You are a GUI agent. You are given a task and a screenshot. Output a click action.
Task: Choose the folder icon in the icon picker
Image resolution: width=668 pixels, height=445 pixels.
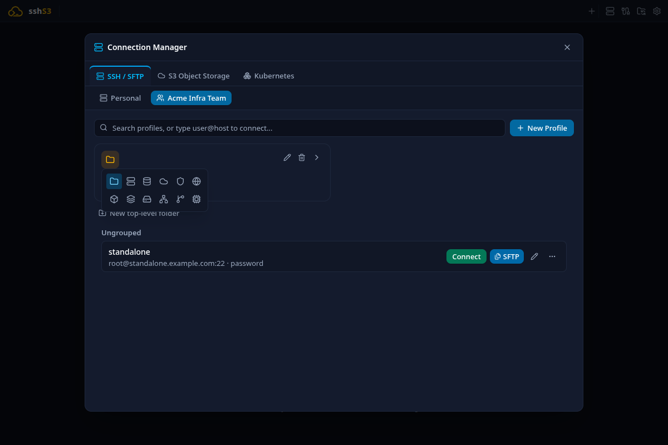coord(114,181)
